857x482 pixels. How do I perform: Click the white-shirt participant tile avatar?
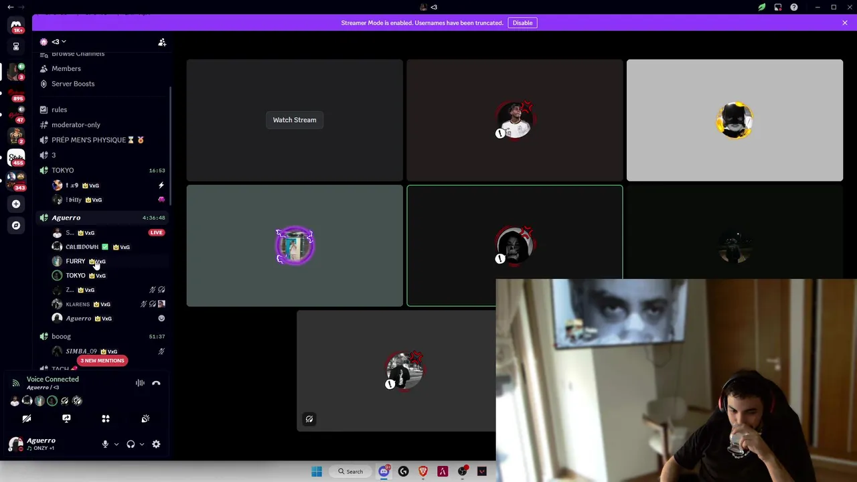[514, 120]
